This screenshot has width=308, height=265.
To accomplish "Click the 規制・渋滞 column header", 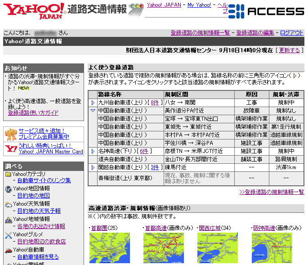I will coord(286,94).
